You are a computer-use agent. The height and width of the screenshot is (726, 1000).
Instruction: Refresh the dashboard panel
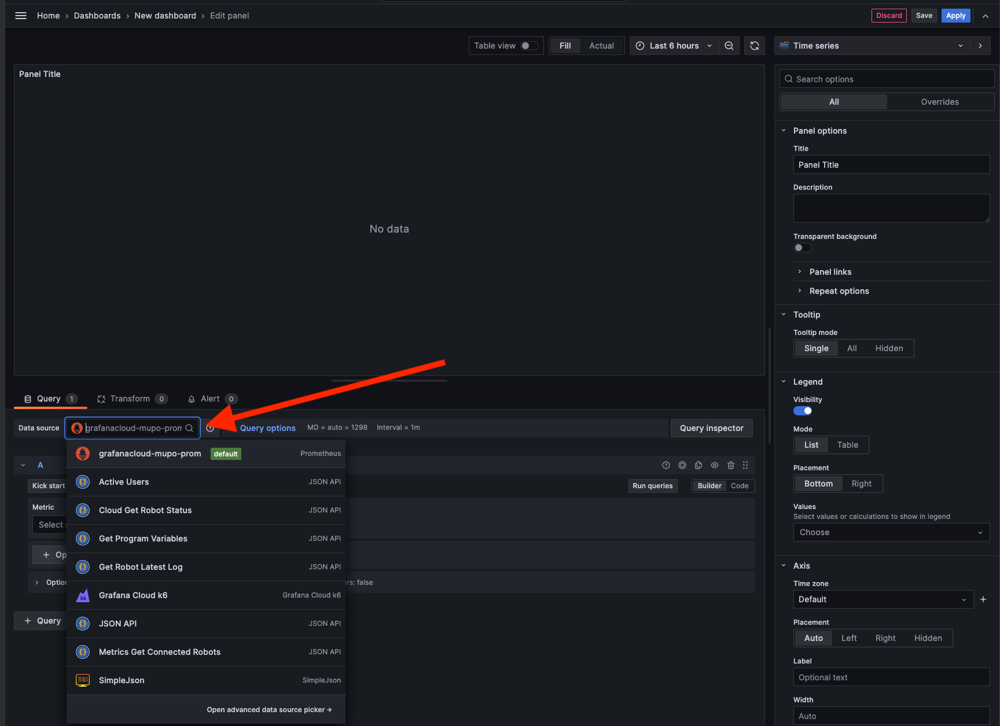(755, 46)
